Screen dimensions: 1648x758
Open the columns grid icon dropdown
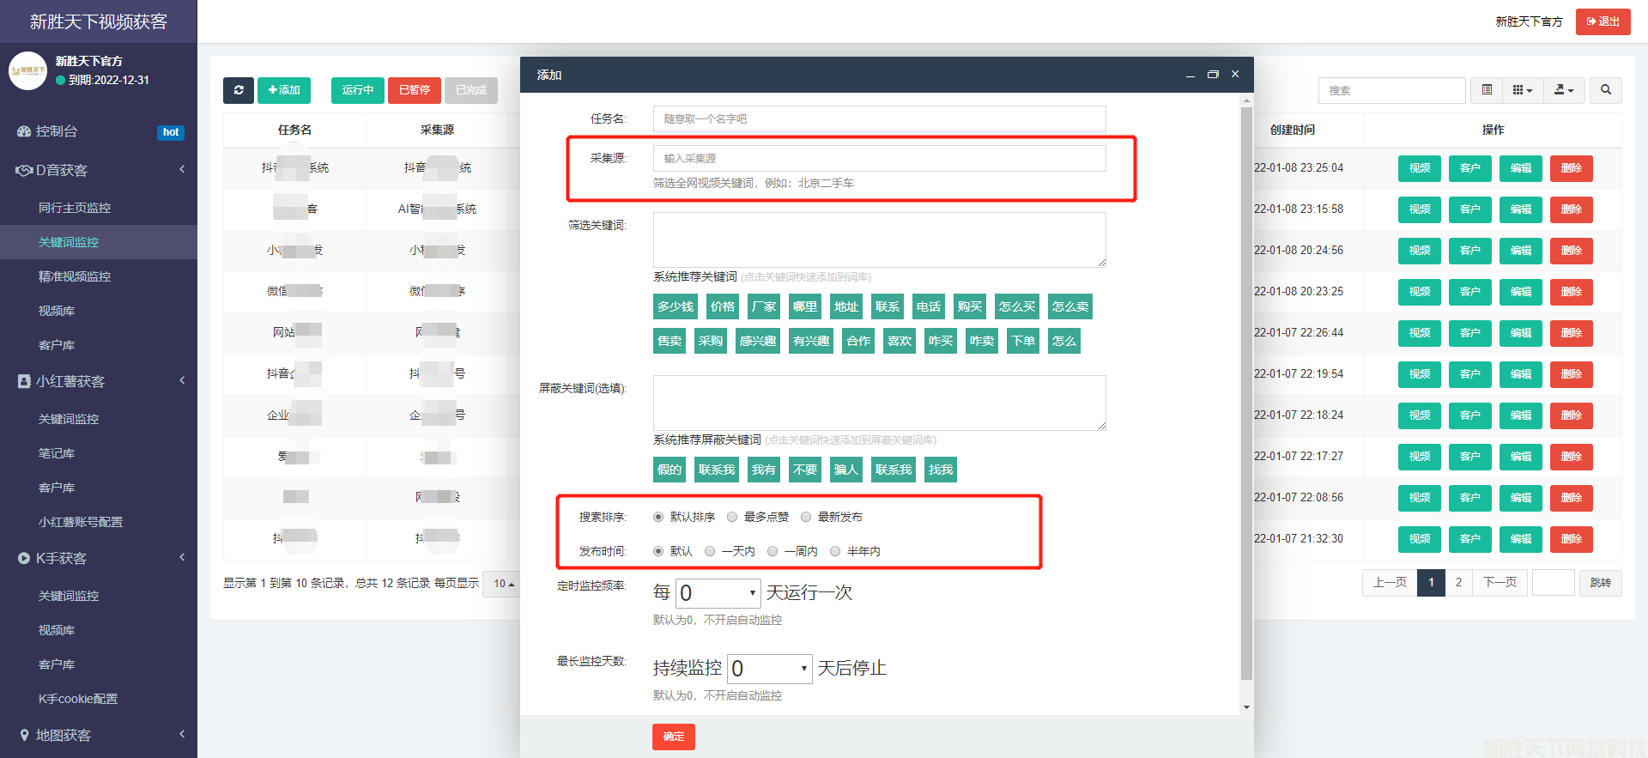tap(1522, 90)
